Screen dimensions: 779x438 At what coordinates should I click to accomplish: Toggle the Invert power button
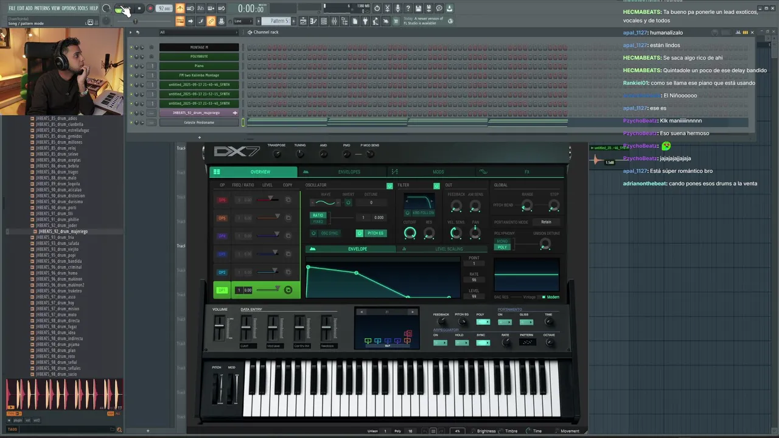348,203
